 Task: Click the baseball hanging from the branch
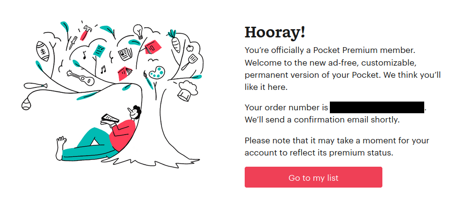click(x=26, y=105)
